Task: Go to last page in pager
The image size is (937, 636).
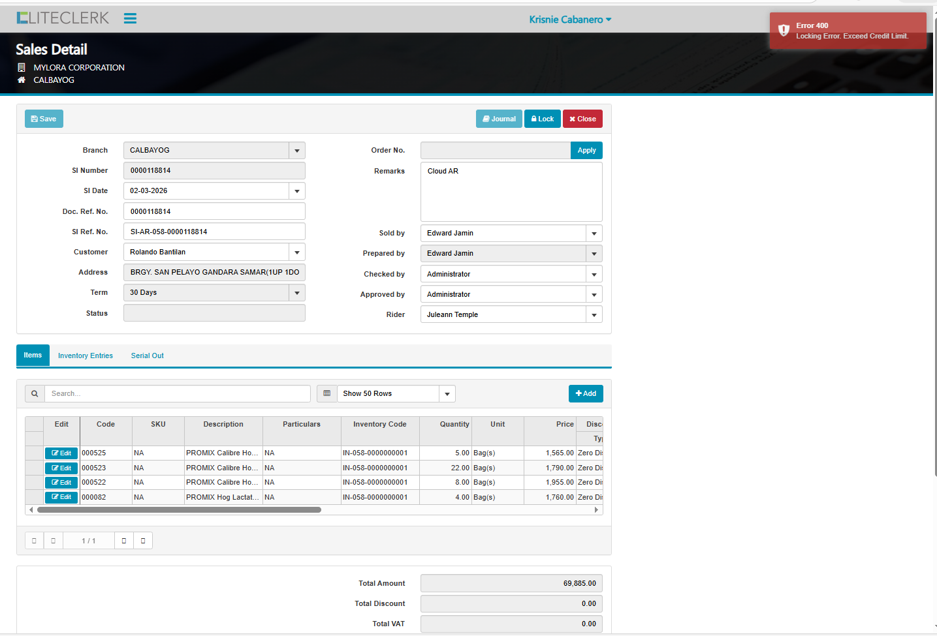Action: click(x=143, y=541)
